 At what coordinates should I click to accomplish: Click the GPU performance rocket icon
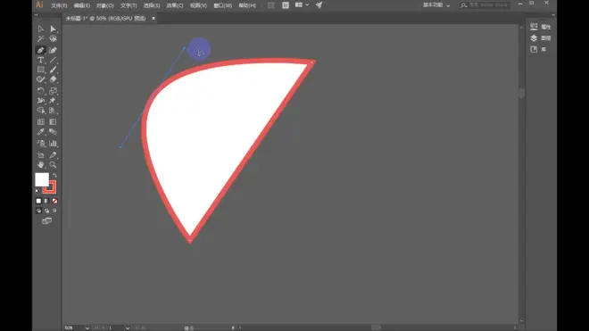(319, 4)
